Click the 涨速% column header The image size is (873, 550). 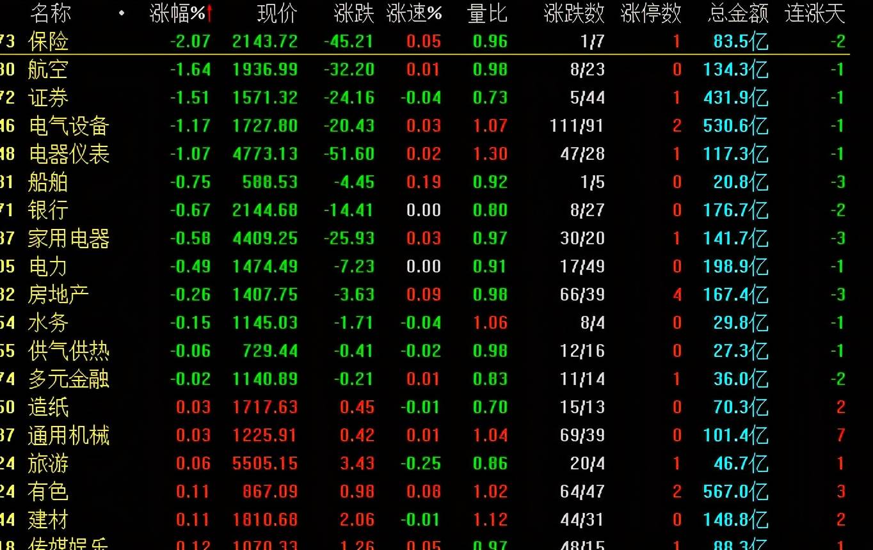(414, 13)
